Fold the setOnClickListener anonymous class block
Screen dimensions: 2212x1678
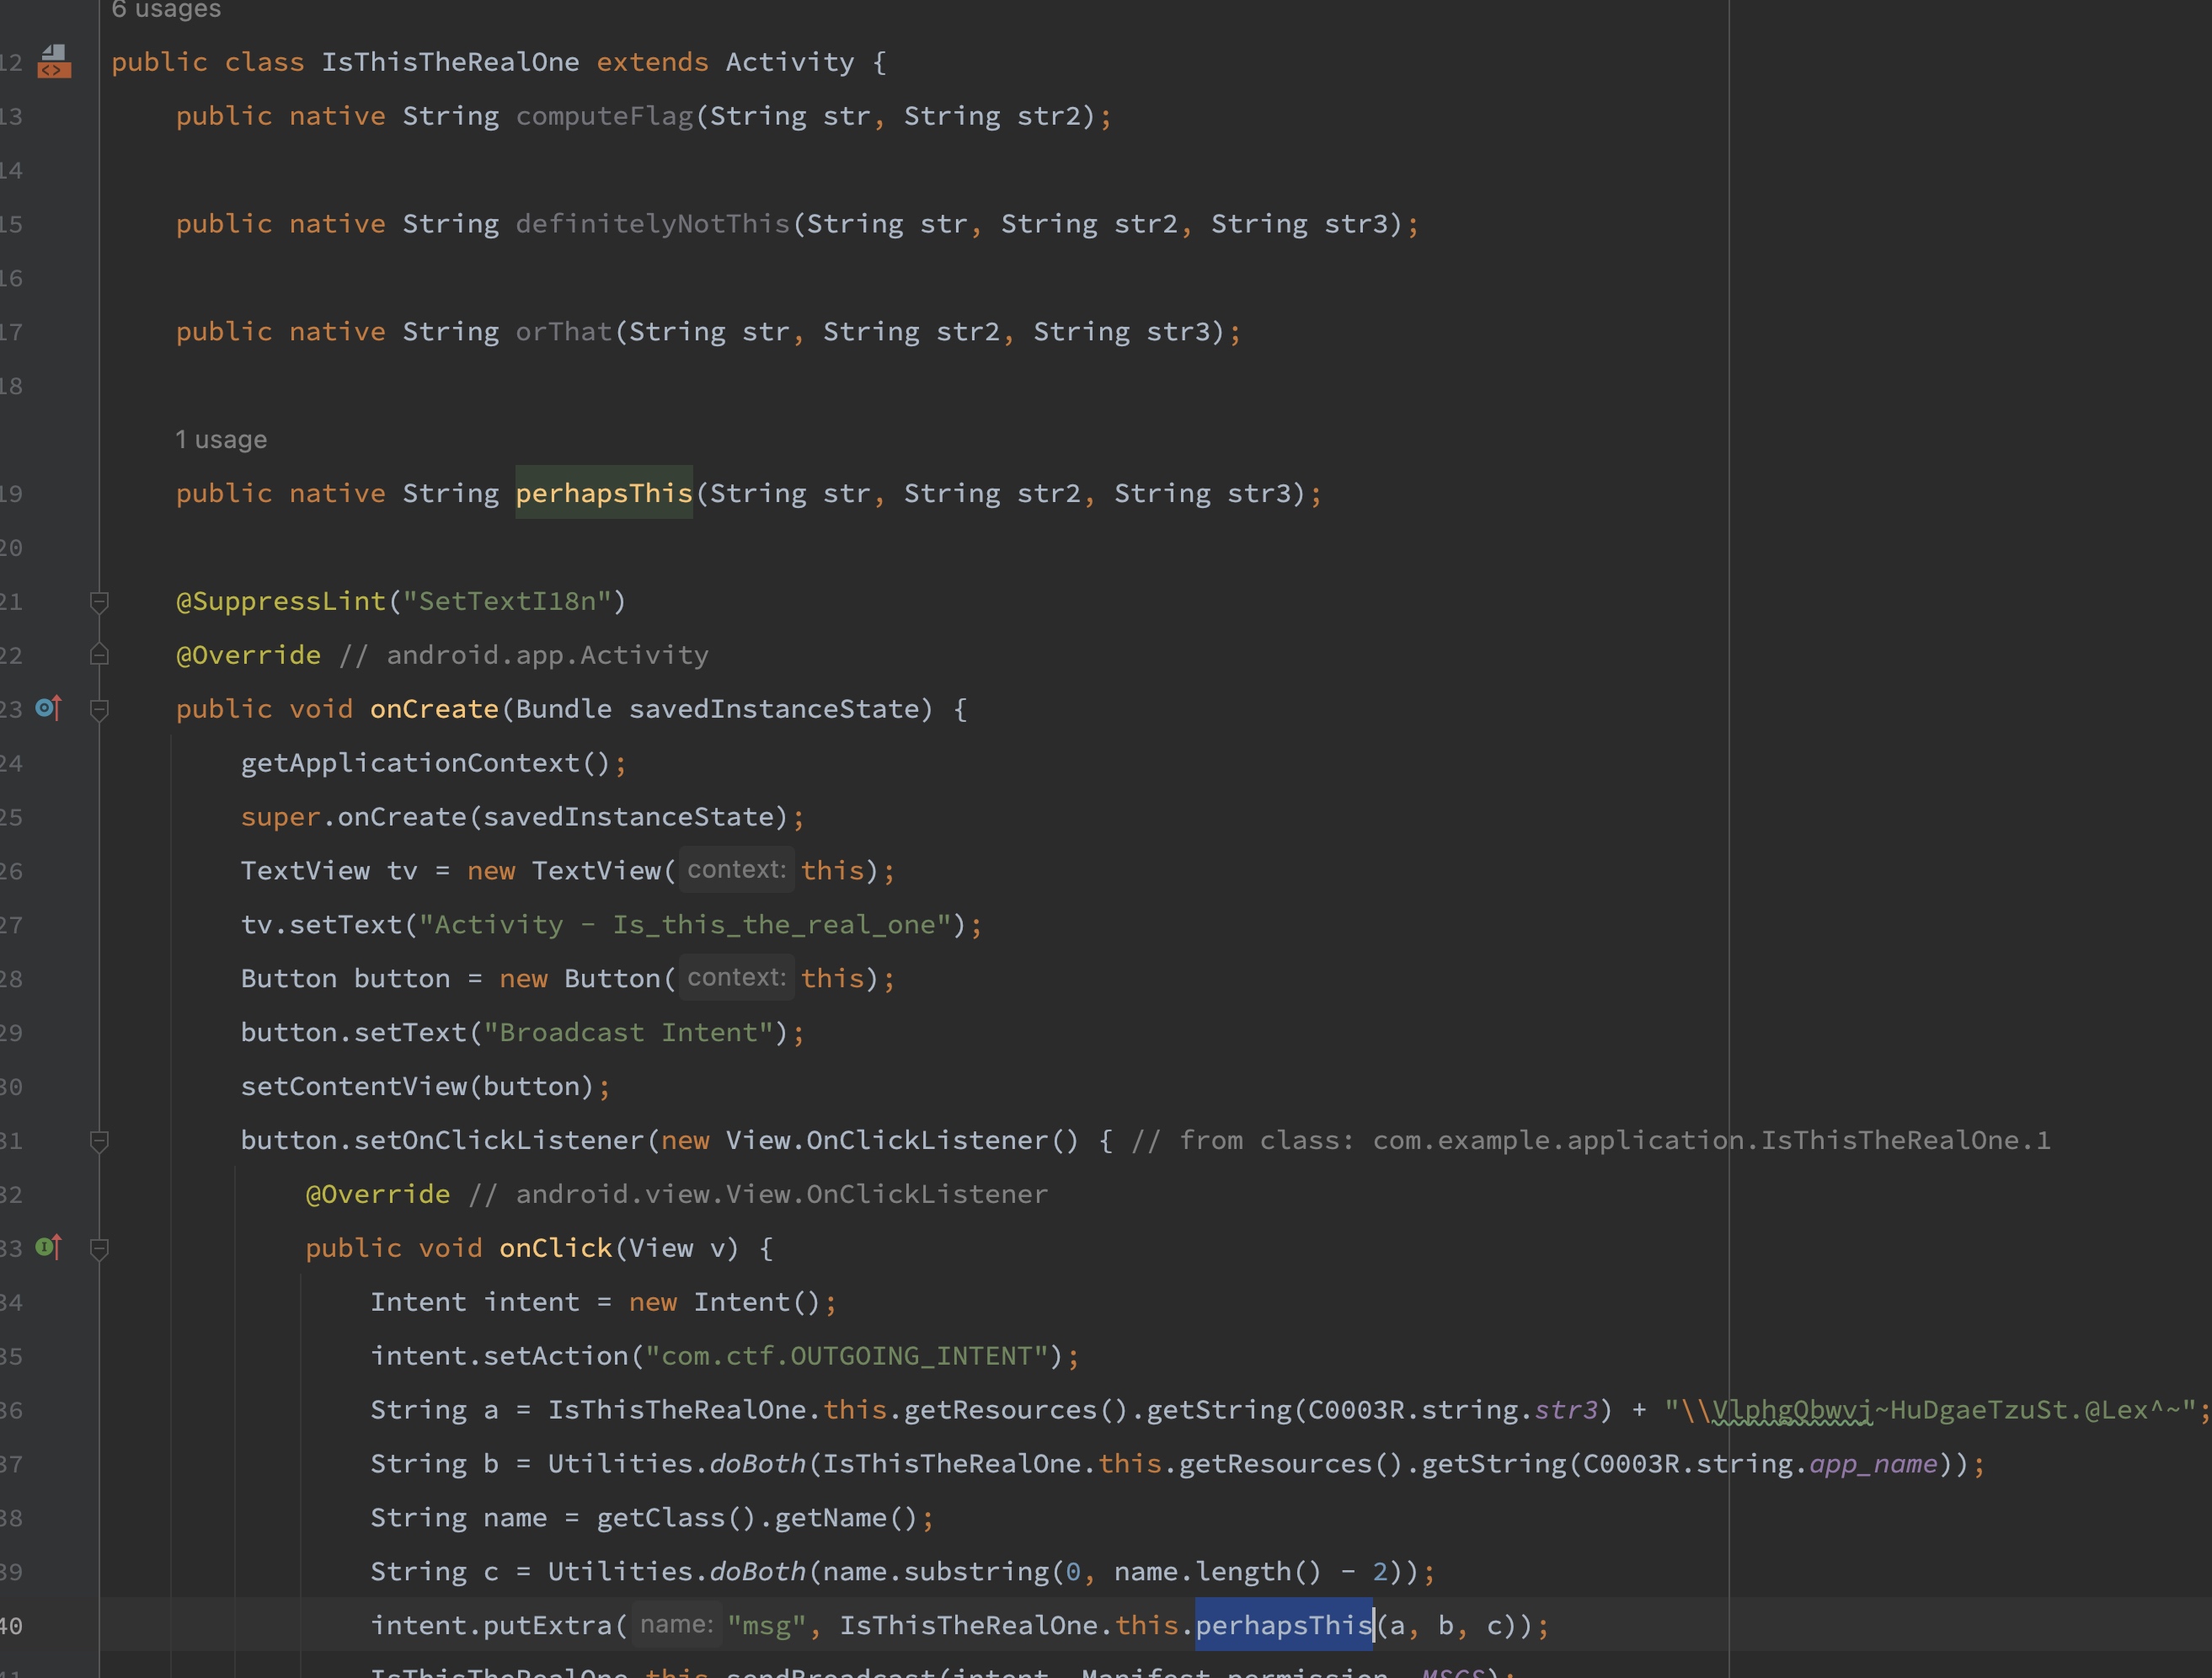point(99,1140)
